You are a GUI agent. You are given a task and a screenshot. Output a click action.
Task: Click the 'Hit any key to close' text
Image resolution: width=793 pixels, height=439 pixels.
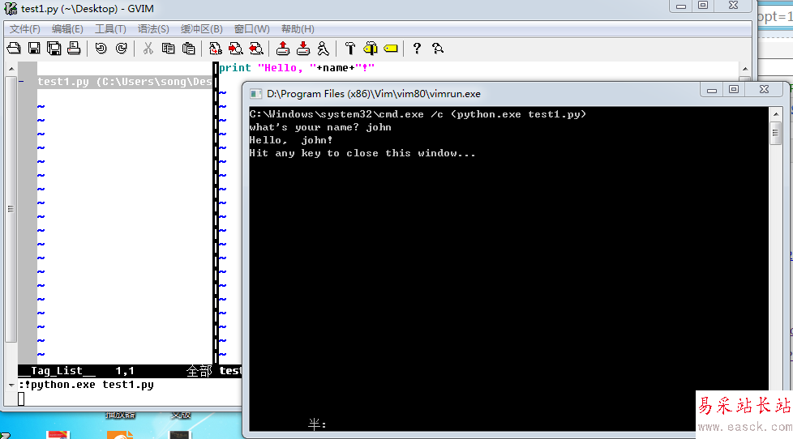362,153
